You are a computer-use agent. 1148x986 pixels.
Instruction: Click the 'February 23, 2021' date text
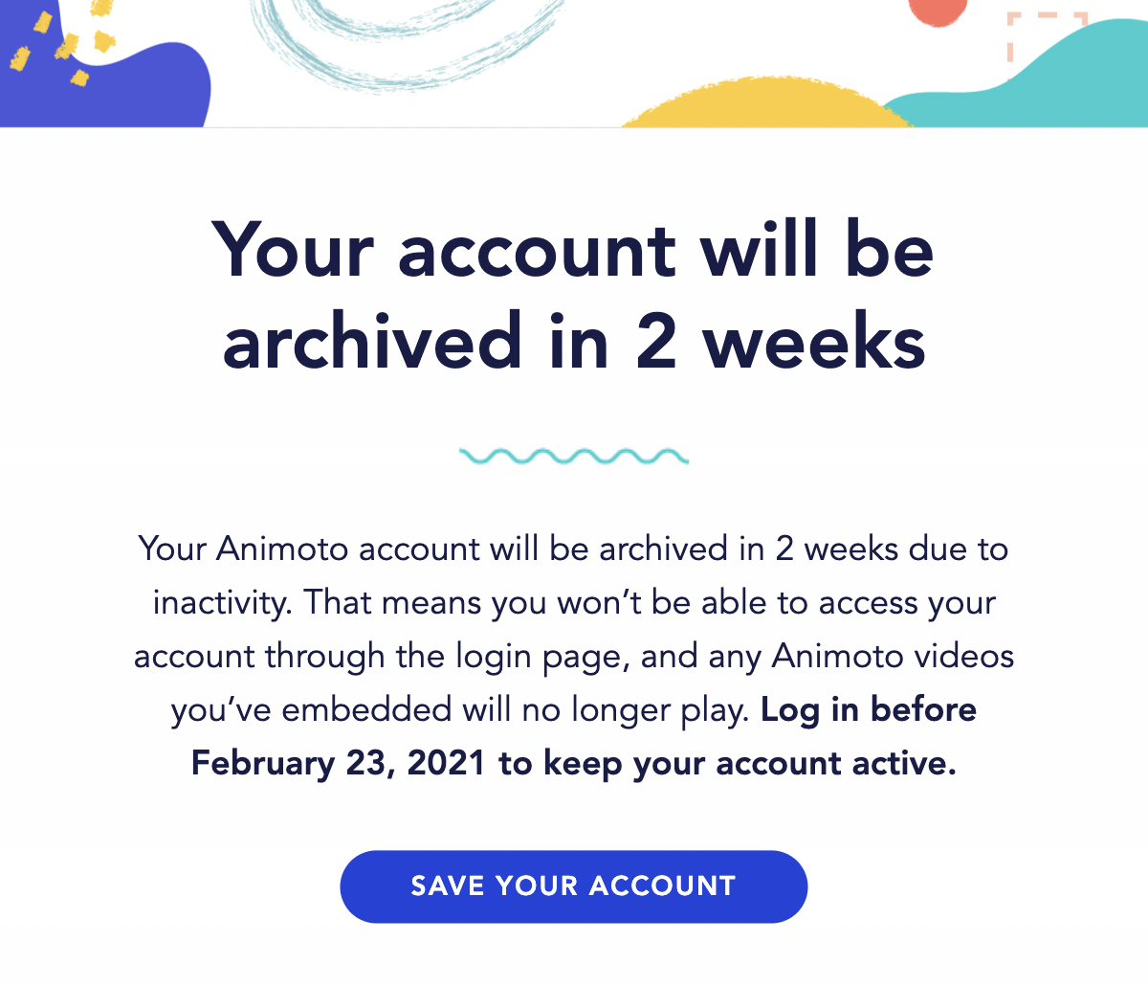[339, 764]
